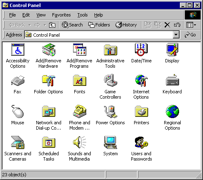Click the Sounds and Multimedia icon
203x180 pixels.
point(80,142)
